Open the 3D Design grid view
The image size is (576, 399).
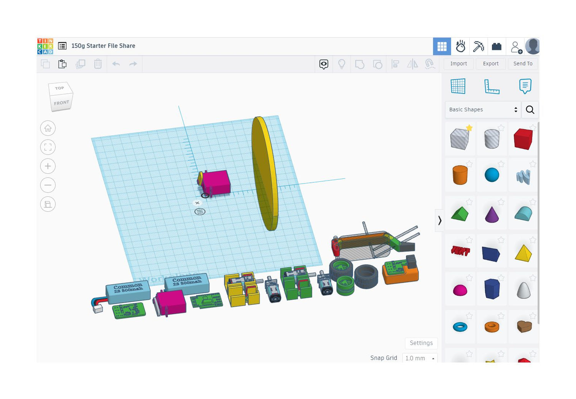pos(442,46)
